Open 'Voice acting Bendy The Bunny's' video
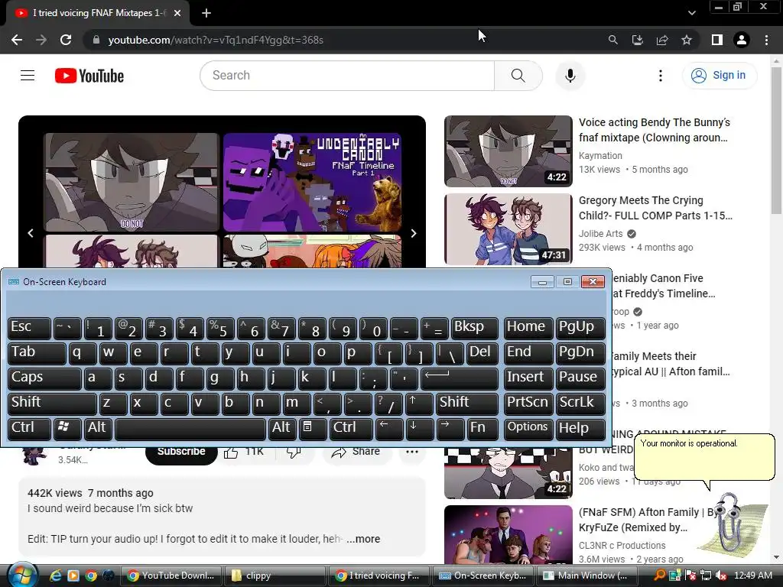 point(655,130)
